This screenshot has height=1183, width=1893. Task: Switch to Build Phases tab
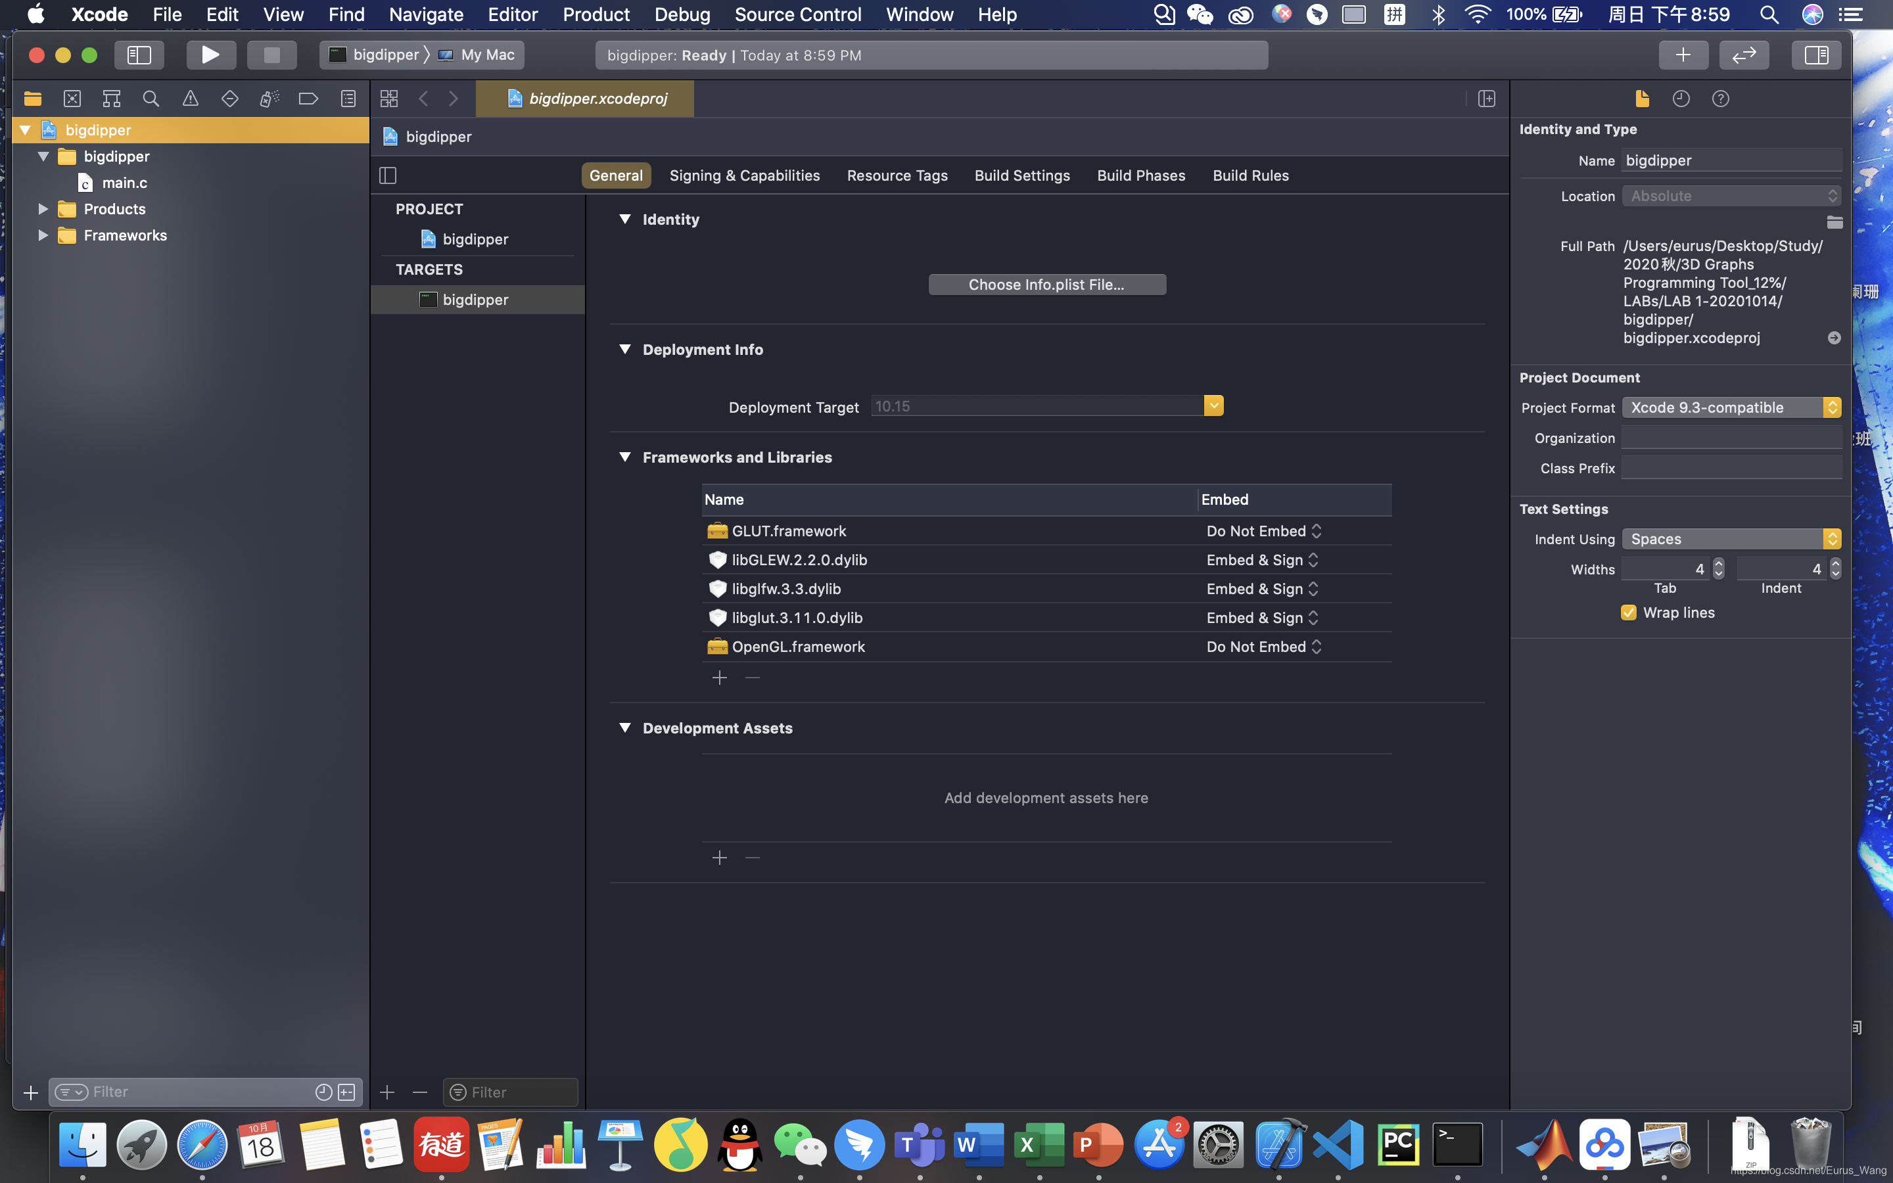tap(1140, 176)
